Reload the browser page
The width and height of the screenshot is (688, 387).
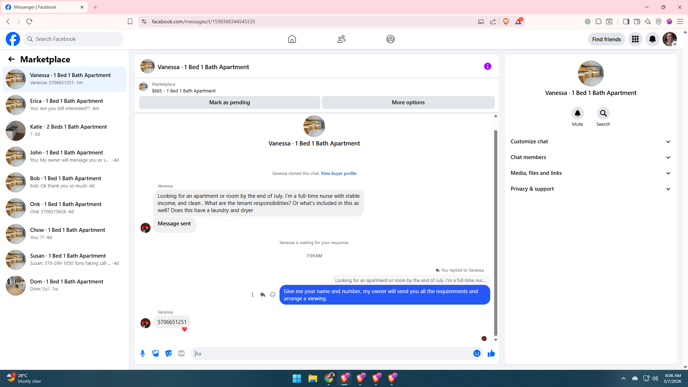point(29,21)
